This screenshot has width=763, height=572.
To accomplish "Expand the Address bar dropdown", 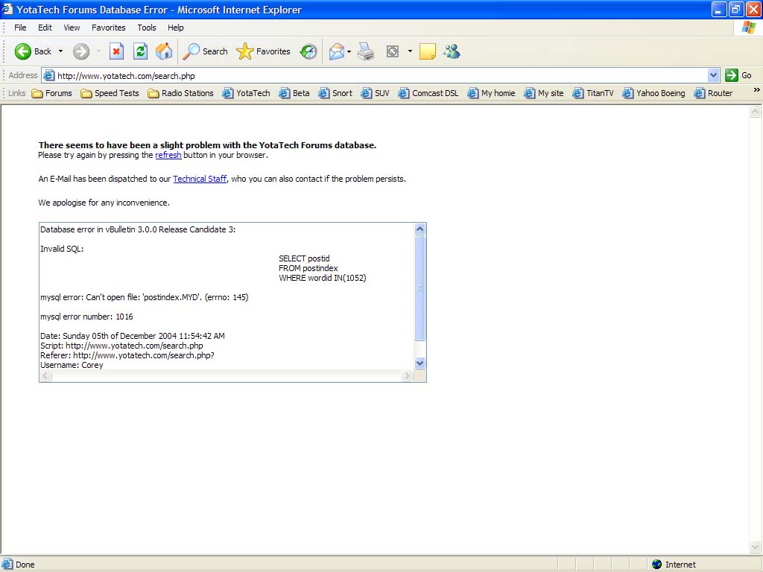I will tap(713, 75).
